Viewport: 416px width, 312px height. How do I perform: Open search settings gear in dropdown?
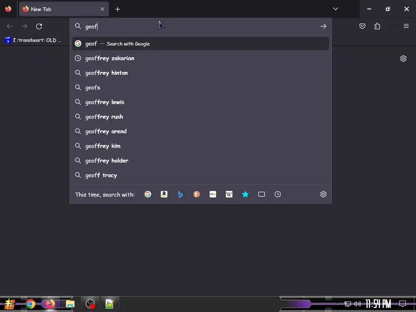(x=323, y=194)
